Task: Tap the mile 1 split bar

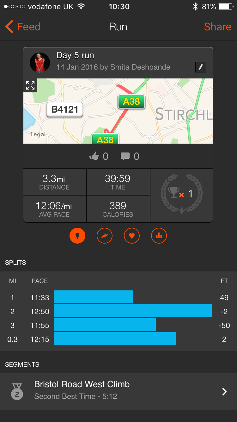Action: click(x=94, y=297)
